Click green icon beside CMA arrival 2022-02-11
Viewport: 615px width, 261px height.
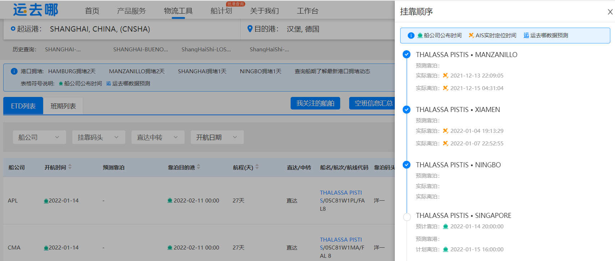coord(170,247)
